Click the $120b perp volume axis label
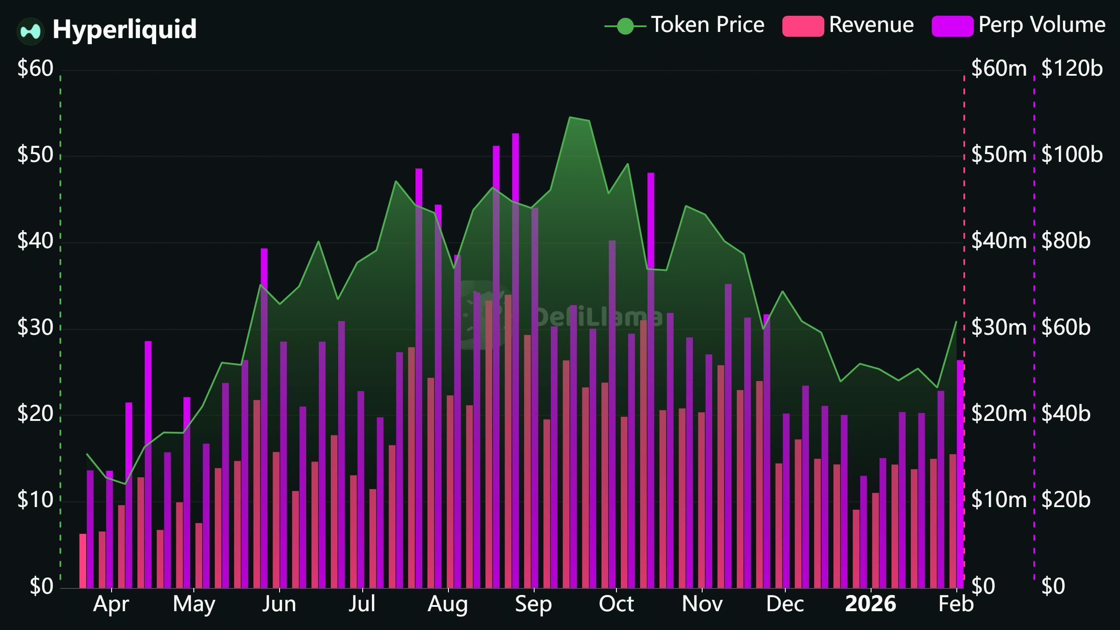Viewport: 1120px width, 630px height. coord(1072,68)
